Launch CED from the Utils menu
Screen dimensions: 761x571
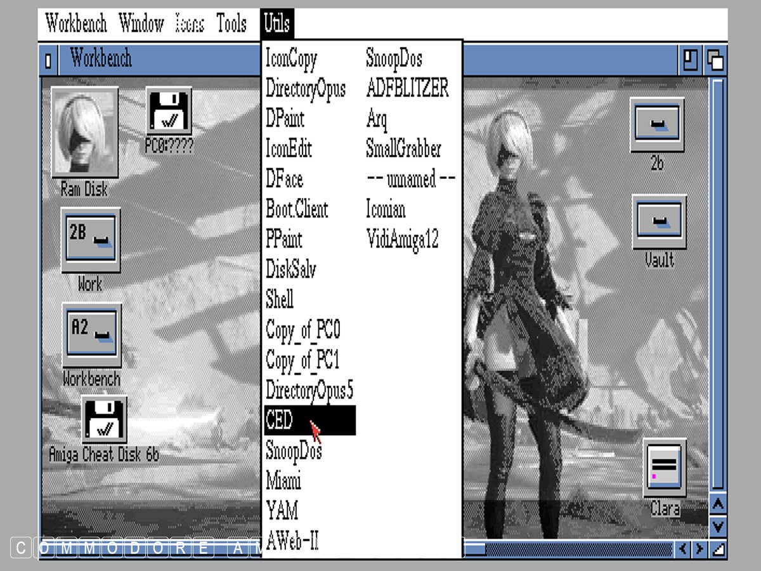tap(309, 421)
